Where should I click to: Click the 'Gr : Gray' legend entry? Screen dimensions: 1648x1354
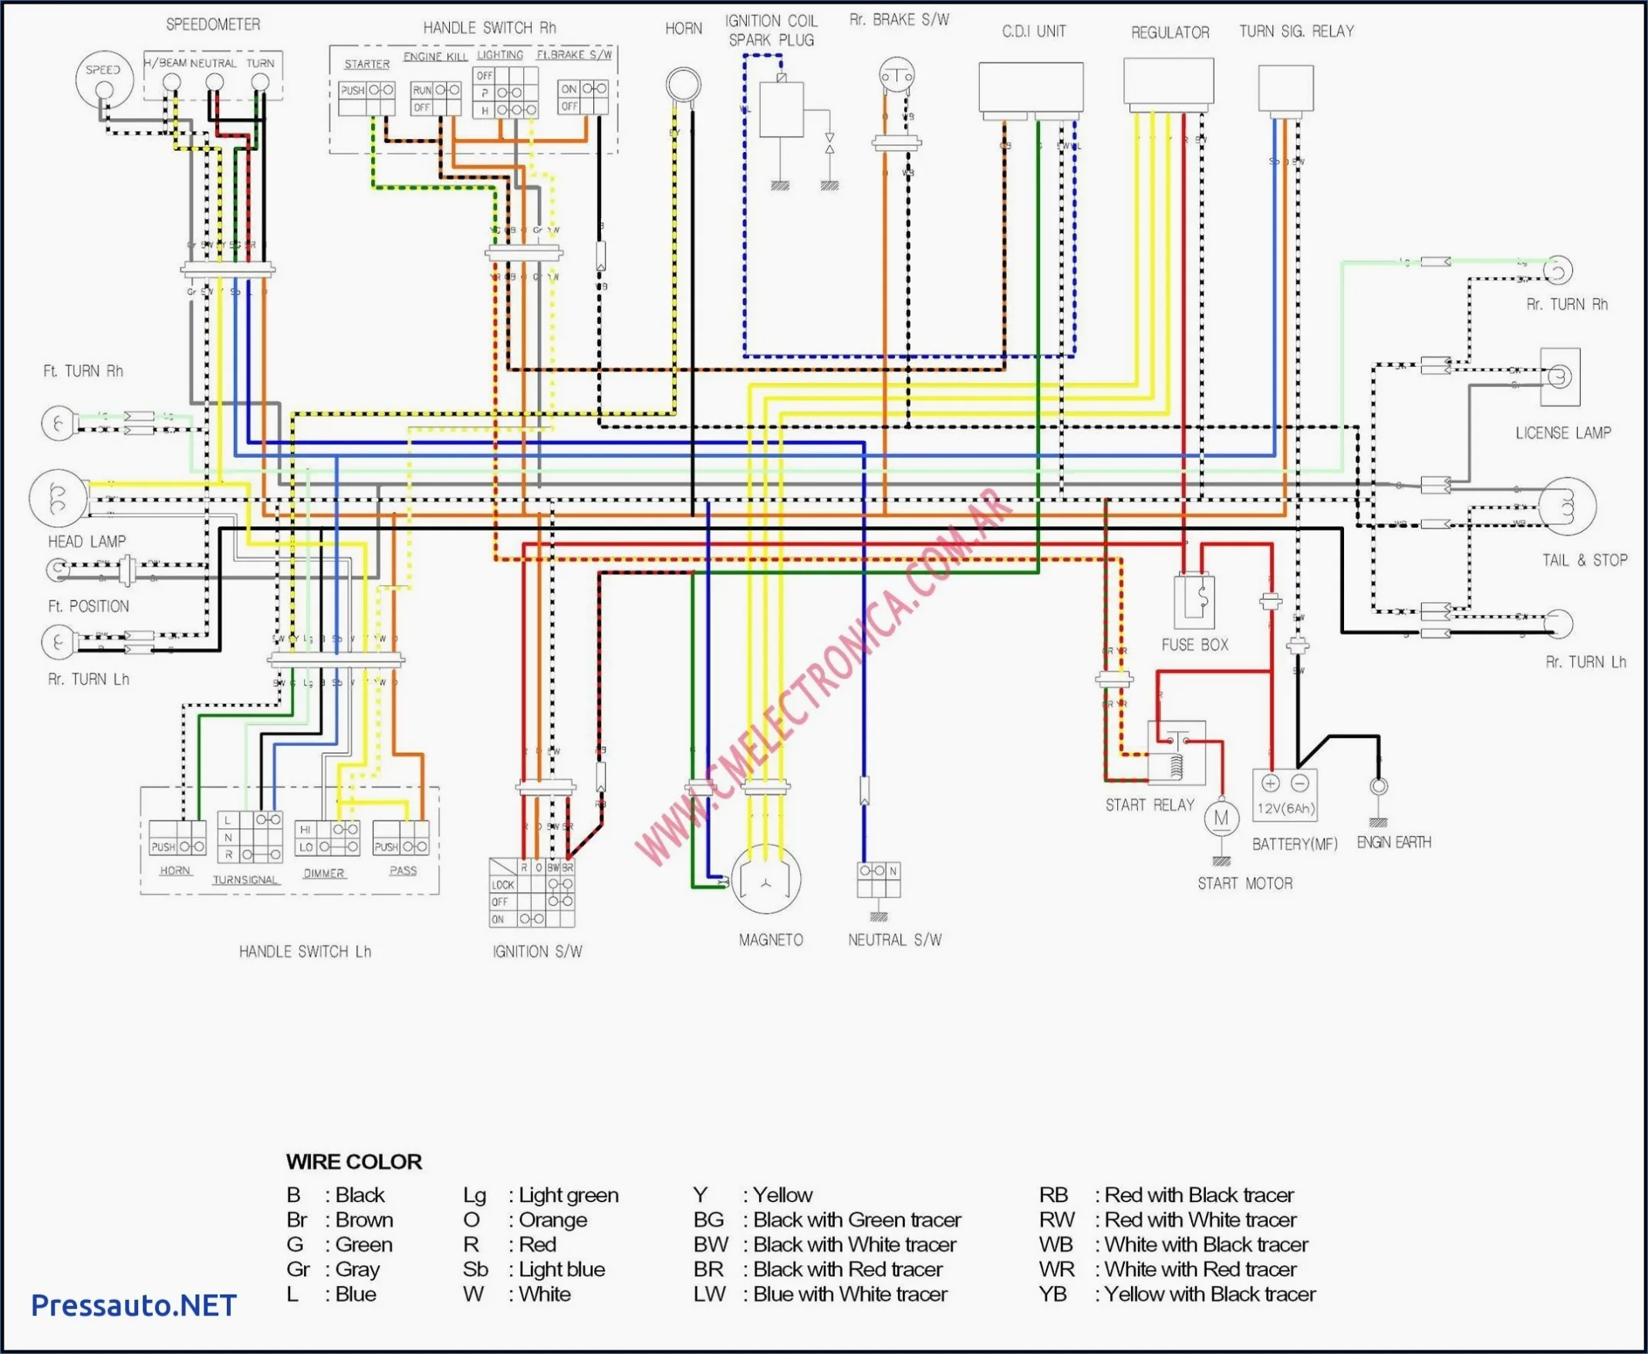[333, 1270]
